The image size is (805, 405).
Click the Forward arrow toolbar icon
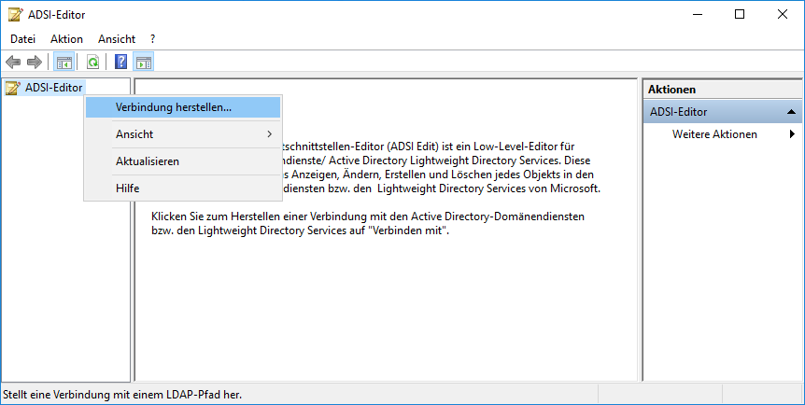35,63
